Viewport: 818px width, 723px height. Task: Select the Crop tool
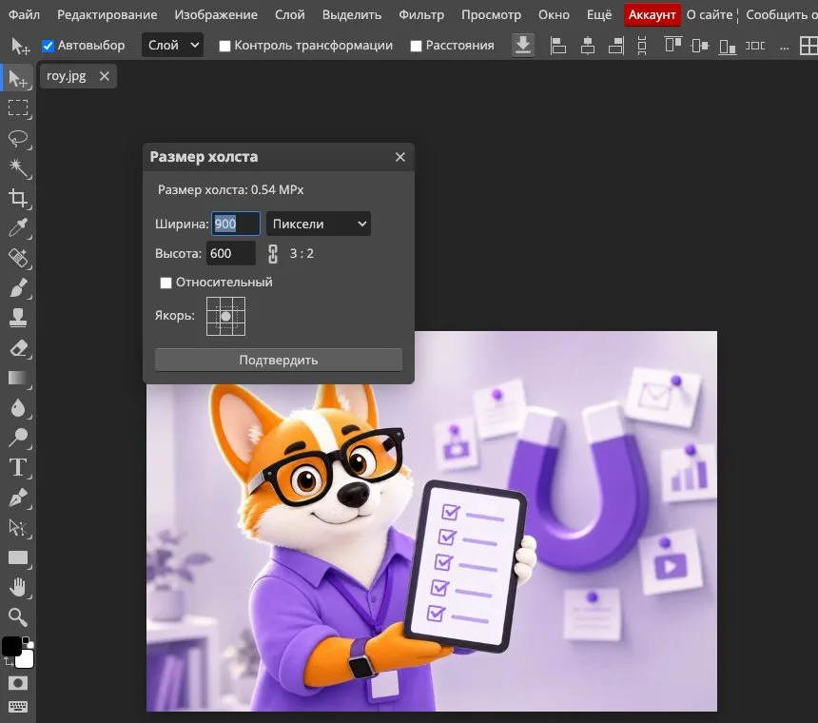tap(18, 198)
